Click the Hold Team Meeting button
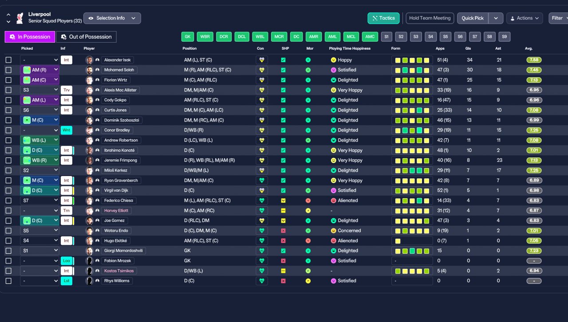 tap(430, 18)
